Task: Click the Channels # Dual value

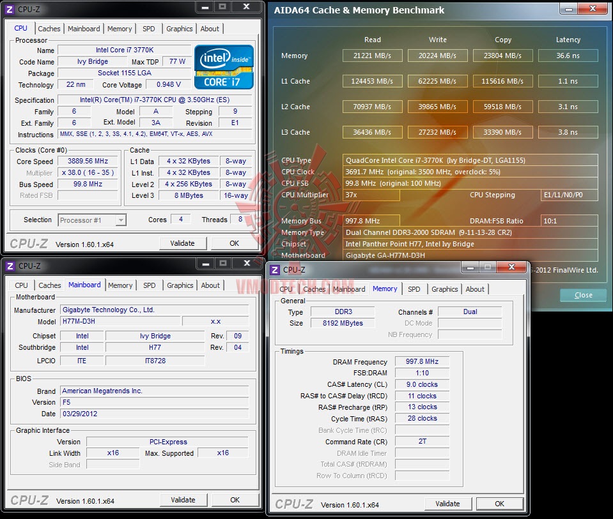Action: click(470, 312)
